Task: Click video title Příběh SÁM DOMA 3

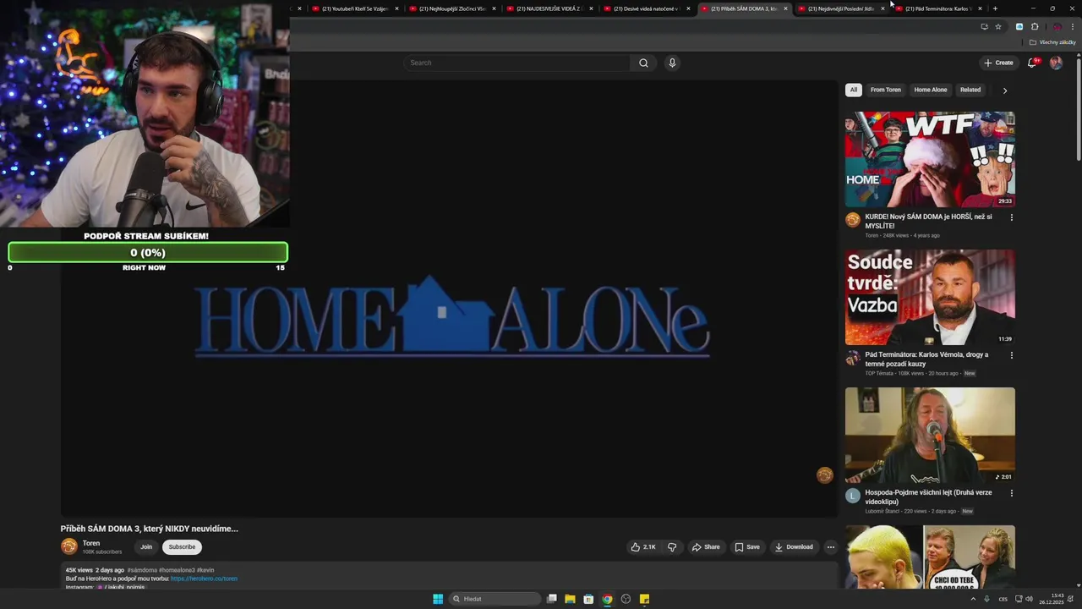Action: point(150,529)
